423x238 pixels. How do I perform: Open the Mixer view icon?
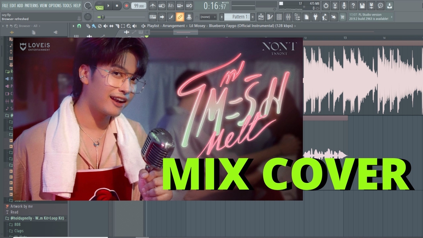pyautogui.click(x=288, y=17)
